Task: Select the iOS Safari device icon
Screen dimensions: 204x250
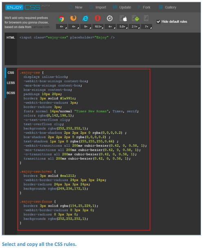Action: (123, 18)
